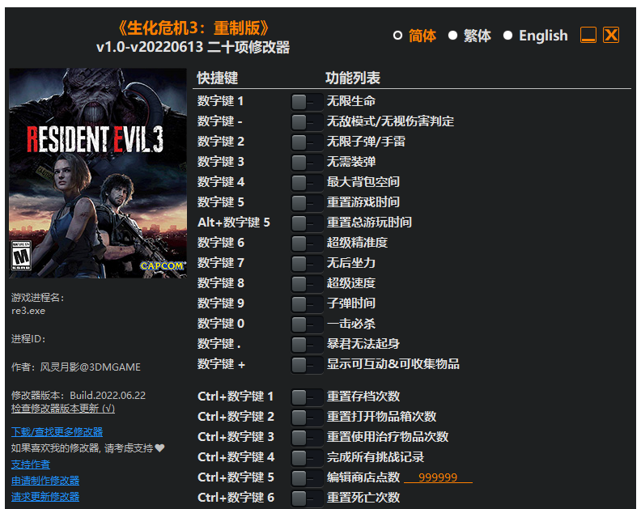Toggle 无限生命 switch
641x509 pixels.
[307, 101]
